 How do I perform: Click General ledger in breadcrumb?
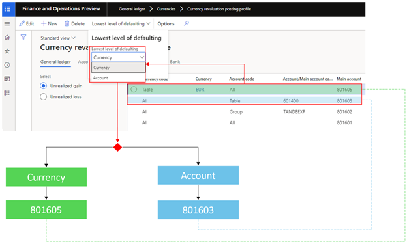click(x=132, y=9)
